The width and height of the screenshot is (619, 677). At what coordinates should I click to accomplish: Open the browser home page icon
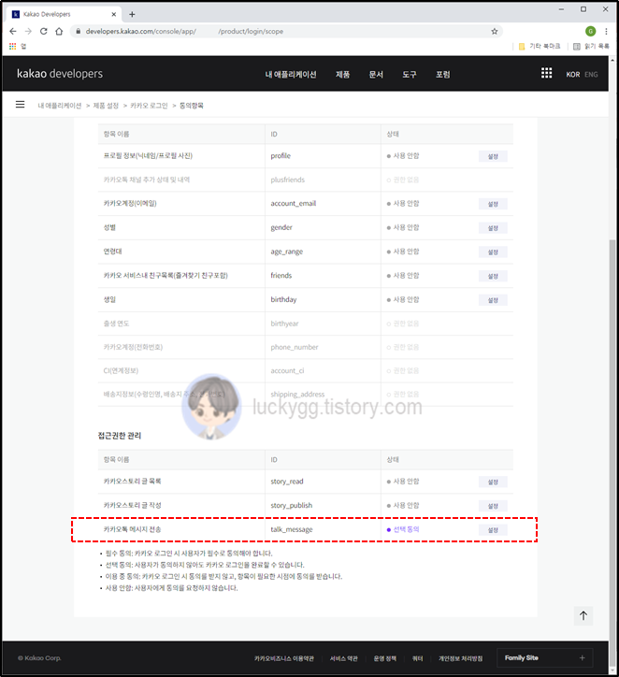(x=59, y=31)
